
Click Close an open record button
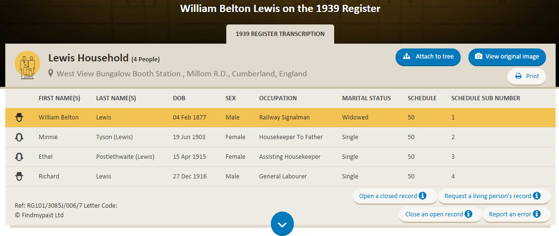tap(439, 214)
